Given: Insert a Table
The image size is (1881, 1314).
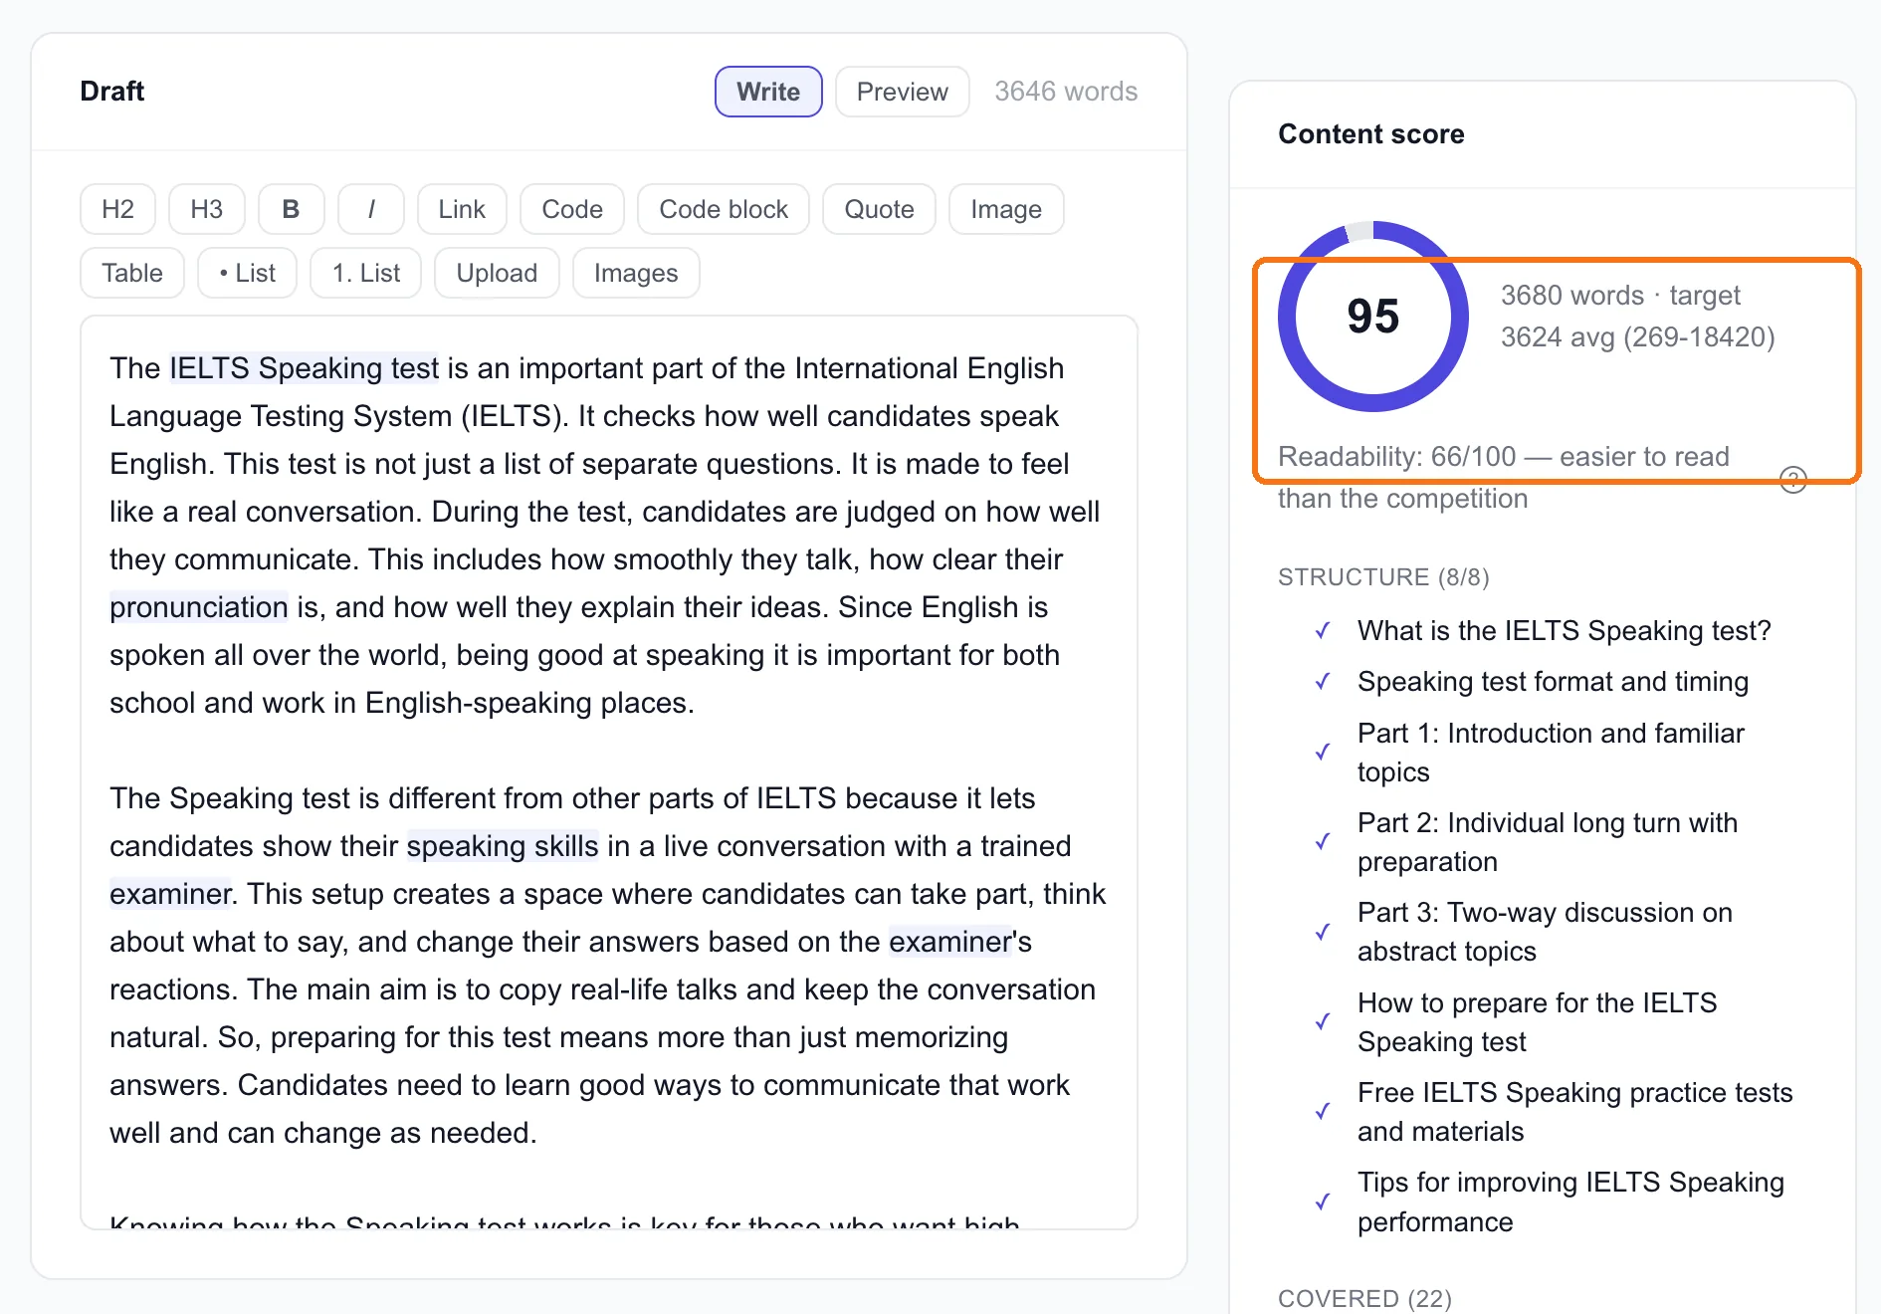Looking at the screenshot, I should click(132, 273).
